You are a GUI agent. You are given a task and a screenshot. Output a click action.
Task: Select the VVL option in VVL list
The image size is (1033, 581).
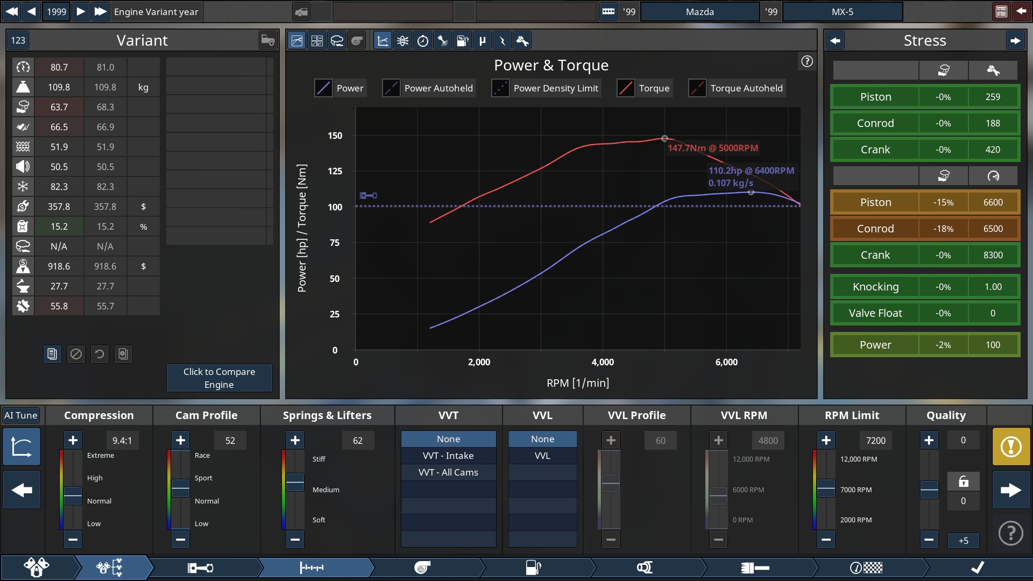(x=542, y=456)
